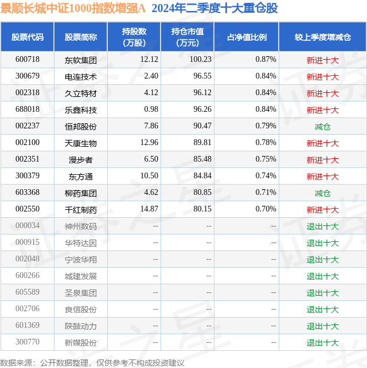The width and height of the screenshot is (367, 368).
Task: Select stock code 300679
Action: pos(28,76)
